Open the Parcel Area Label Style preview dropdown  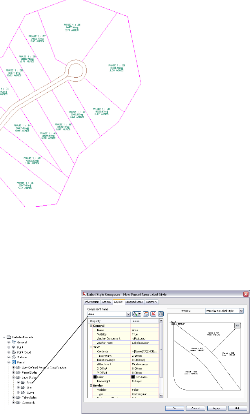pos(241,311)
